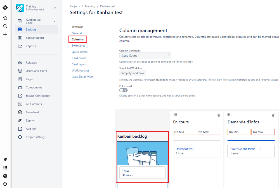
Task: Toggle the Epics panel switch
Action: [123, 90]
